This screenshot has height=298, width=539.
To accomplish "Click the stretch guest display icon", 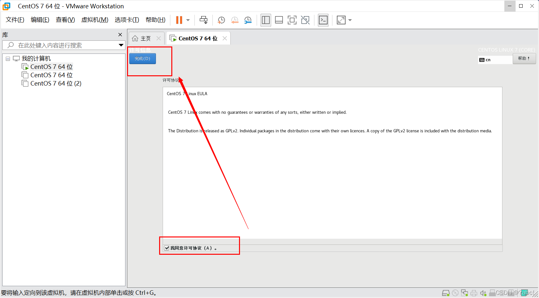I will 341,20.
